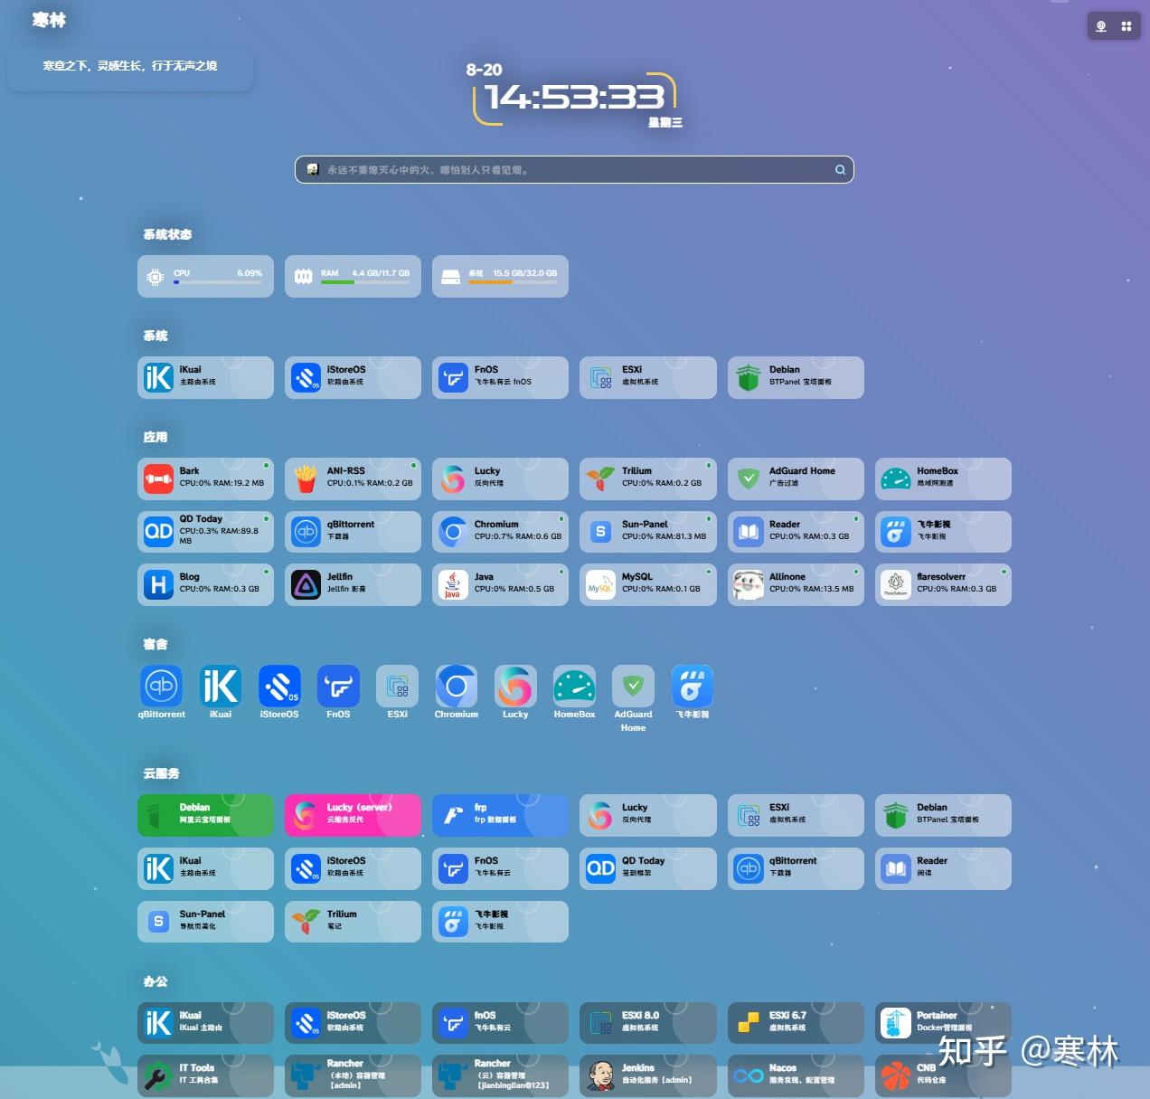Focus the search input field
Screen dimensions: 1150x1099
[574, 170]
